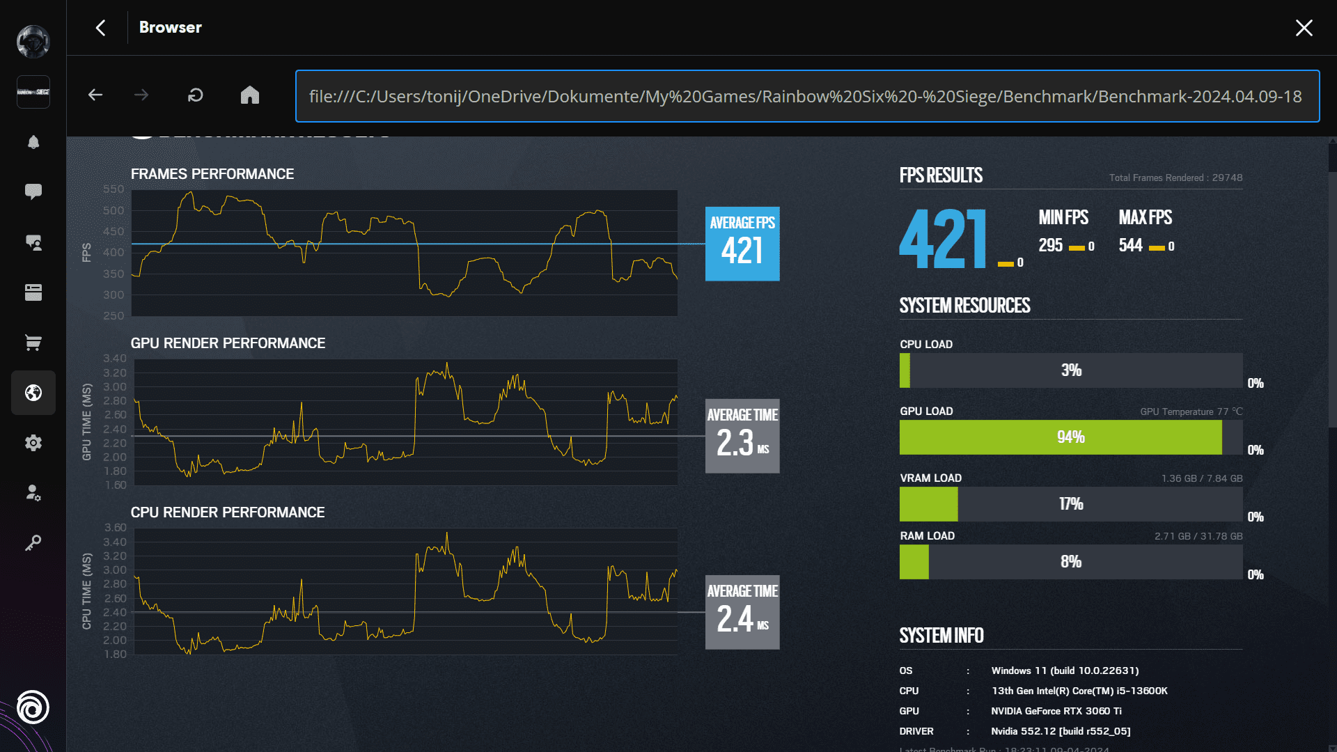Image resolution: width=1337 pixels, height=752 pixels.
Task: Click the VRAM load 17% bar
Action: [x=1071, y=504]
